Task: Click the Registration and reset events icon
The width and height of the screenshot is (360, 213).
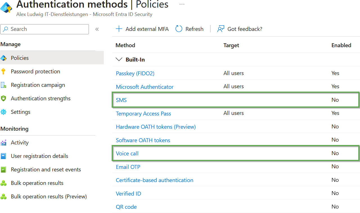Action: pos(3,170)
